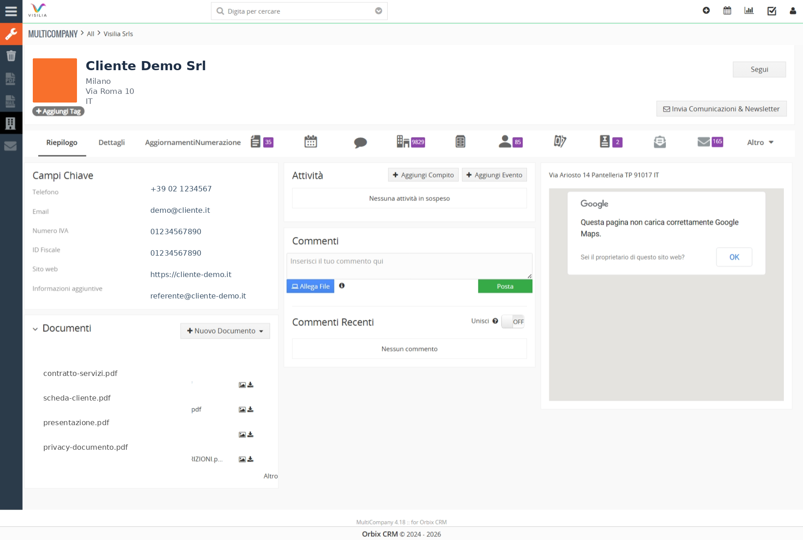Screen dimensions: 803x540
Task: Open the calendar related tab icon
Action: pyautogui.click(x=311, y=142)
